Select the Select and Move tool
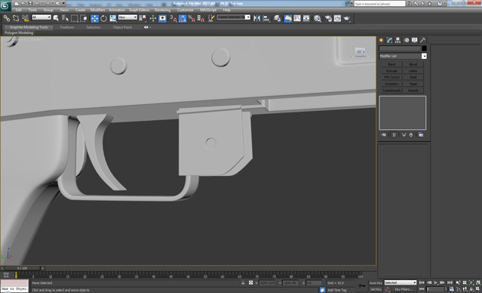 (x=94, y=18)
